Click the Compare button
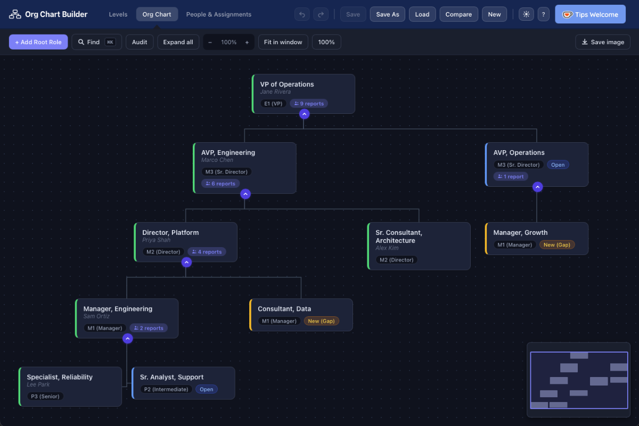This screenshot has width=639, height=426. coord(458,14)
